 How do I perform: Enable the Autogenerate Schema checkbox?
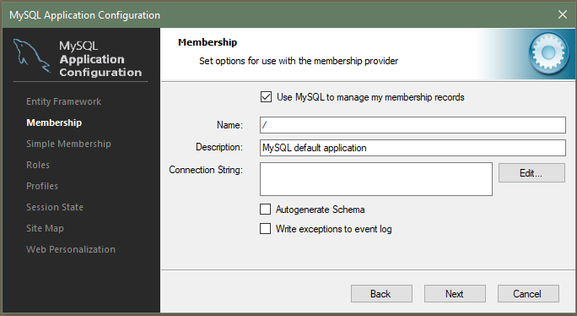266,209
